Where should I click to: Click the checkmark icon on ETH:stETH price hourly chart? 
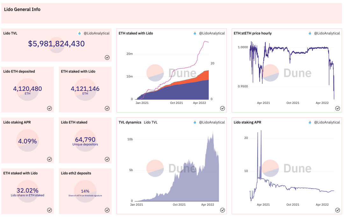[x=337, y=108]
